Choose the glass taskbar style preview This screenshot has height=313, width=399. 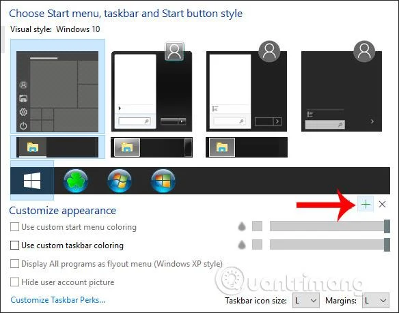(x=152, y=147)
